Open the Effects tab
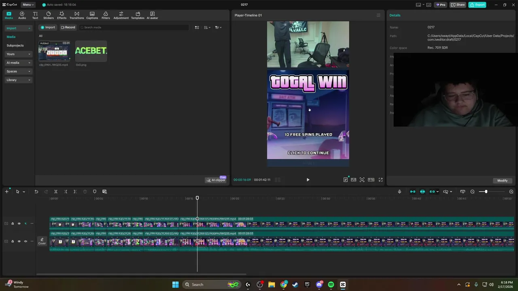 coord(62,15)
